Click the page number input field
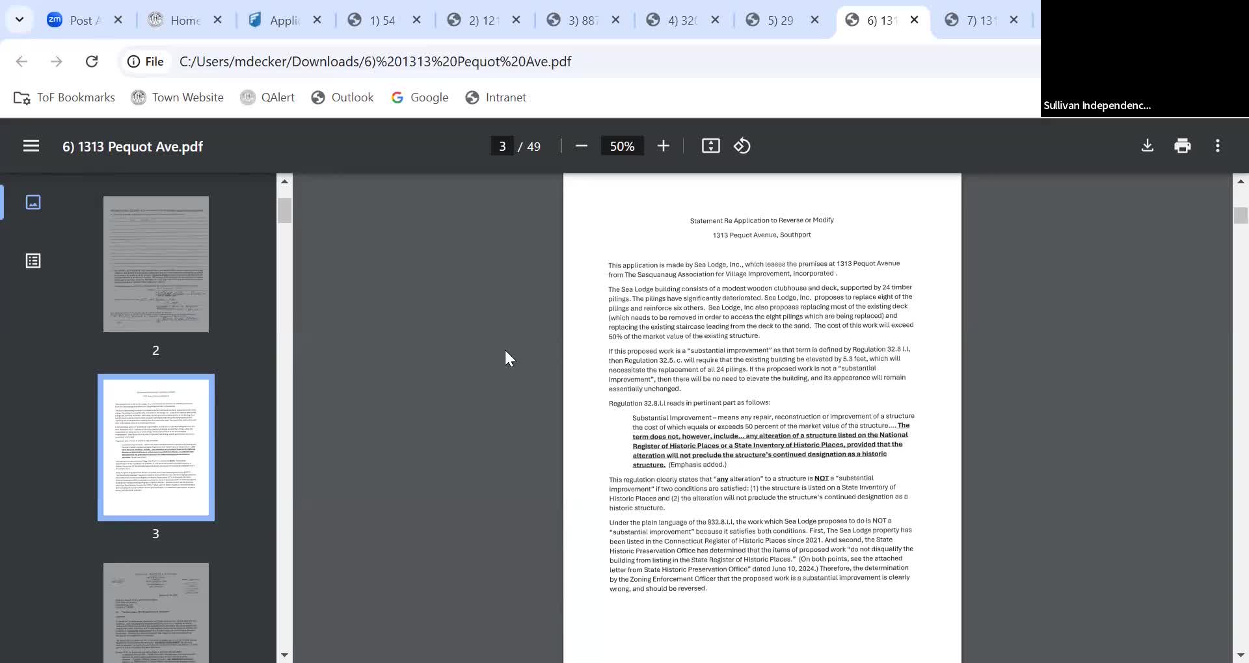This screenshot has height=663, width=1249. point(502,146)
